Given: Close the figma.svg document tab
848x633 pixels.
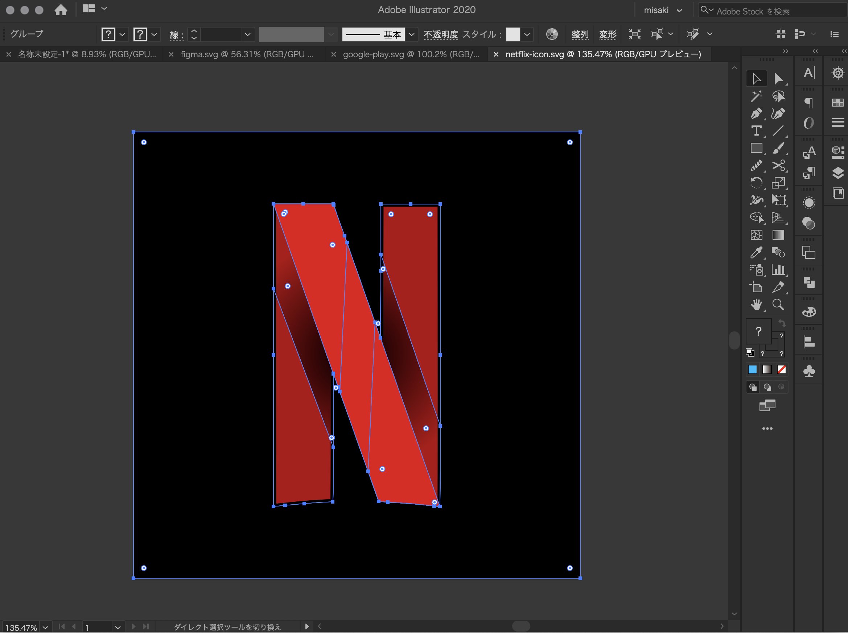Looking at the screenshot, I should click(171, 55).
